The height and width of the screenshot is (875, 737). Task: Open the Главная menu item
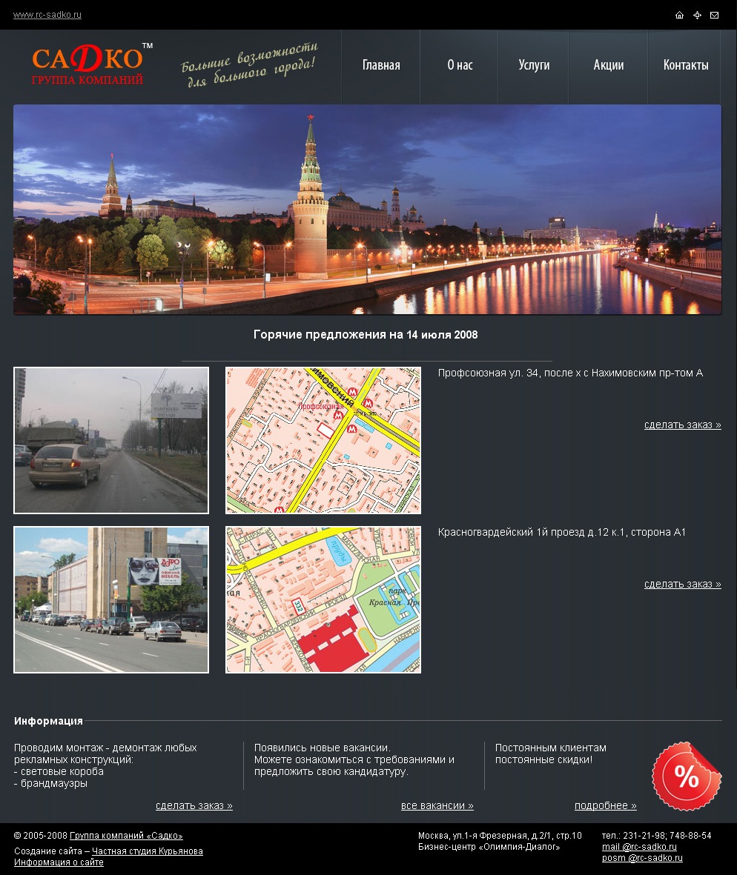click(x=381, y=65)
